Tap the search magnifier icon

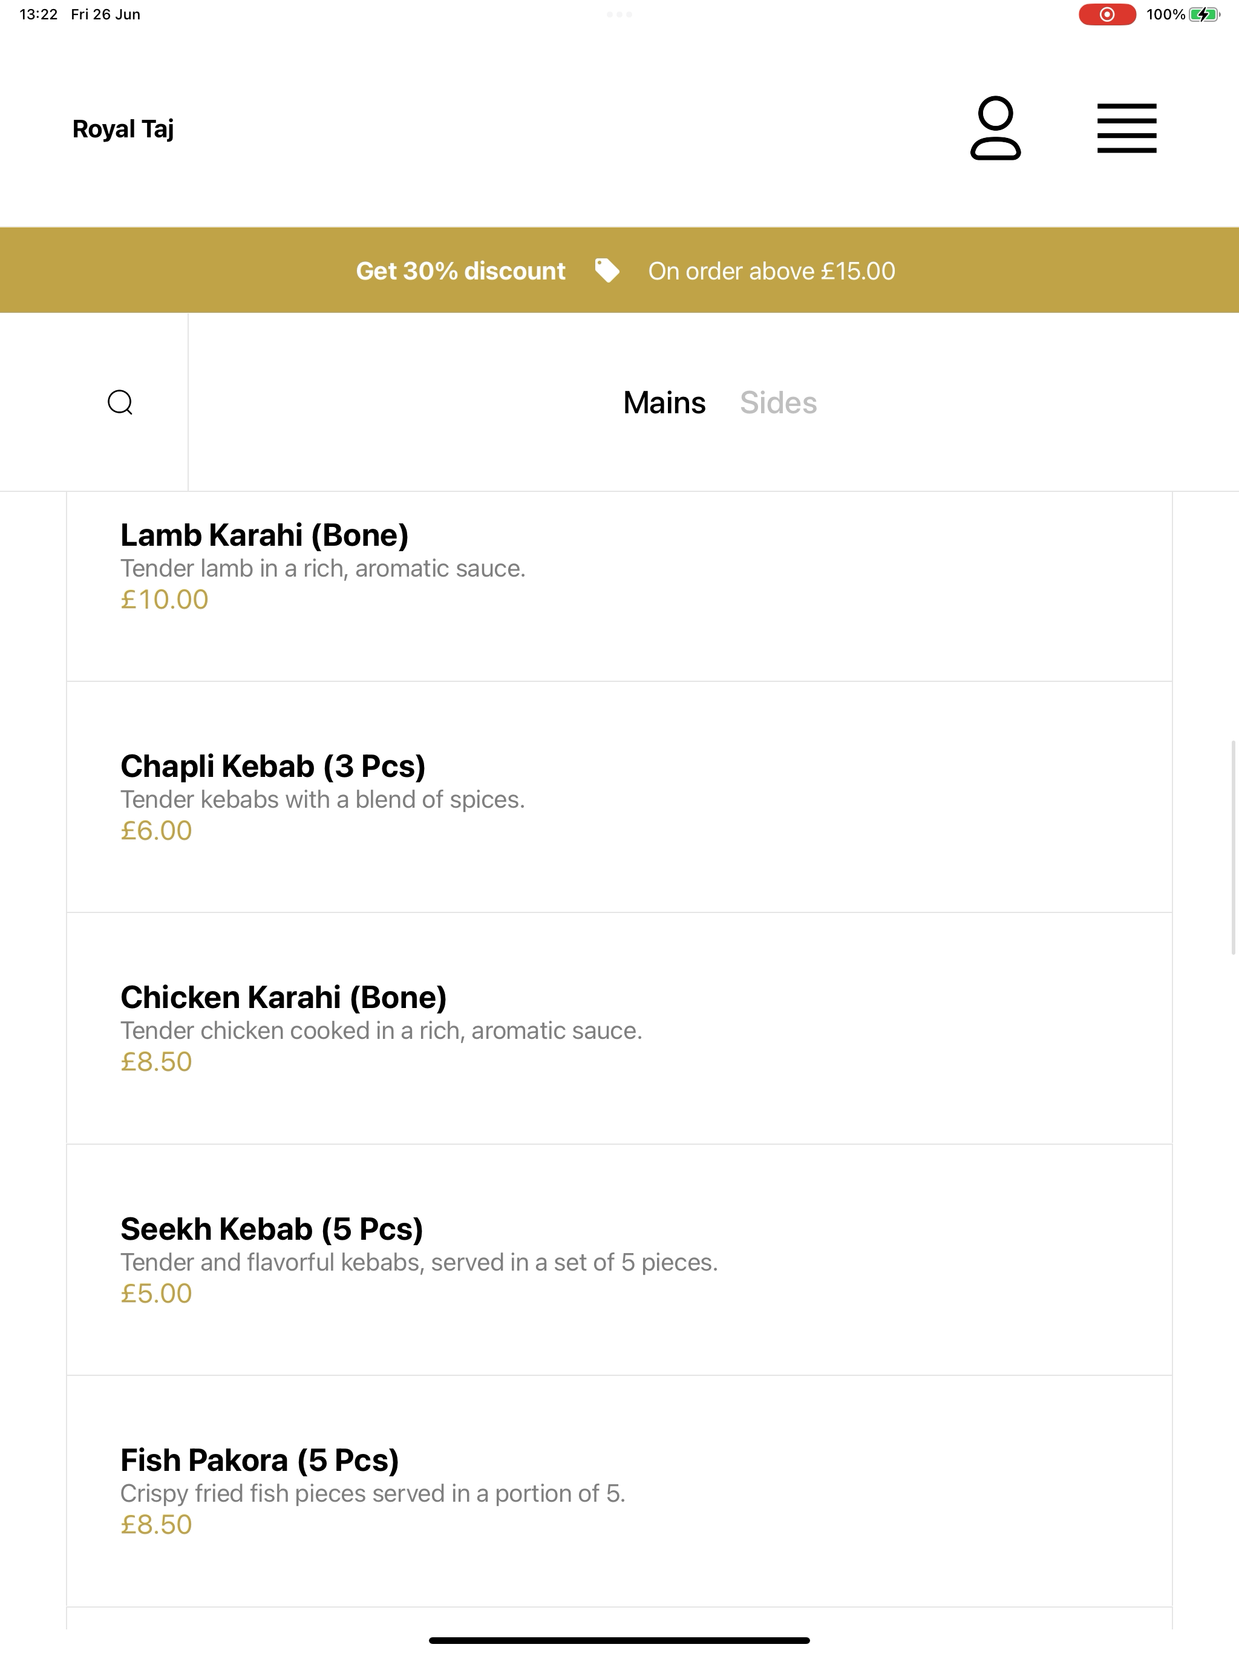(120, 402)
